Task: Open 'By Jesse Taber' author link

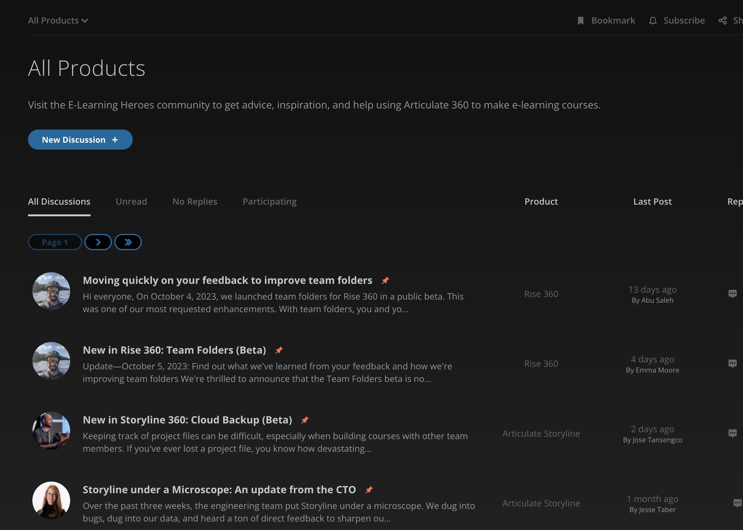Action: point(652,510)
